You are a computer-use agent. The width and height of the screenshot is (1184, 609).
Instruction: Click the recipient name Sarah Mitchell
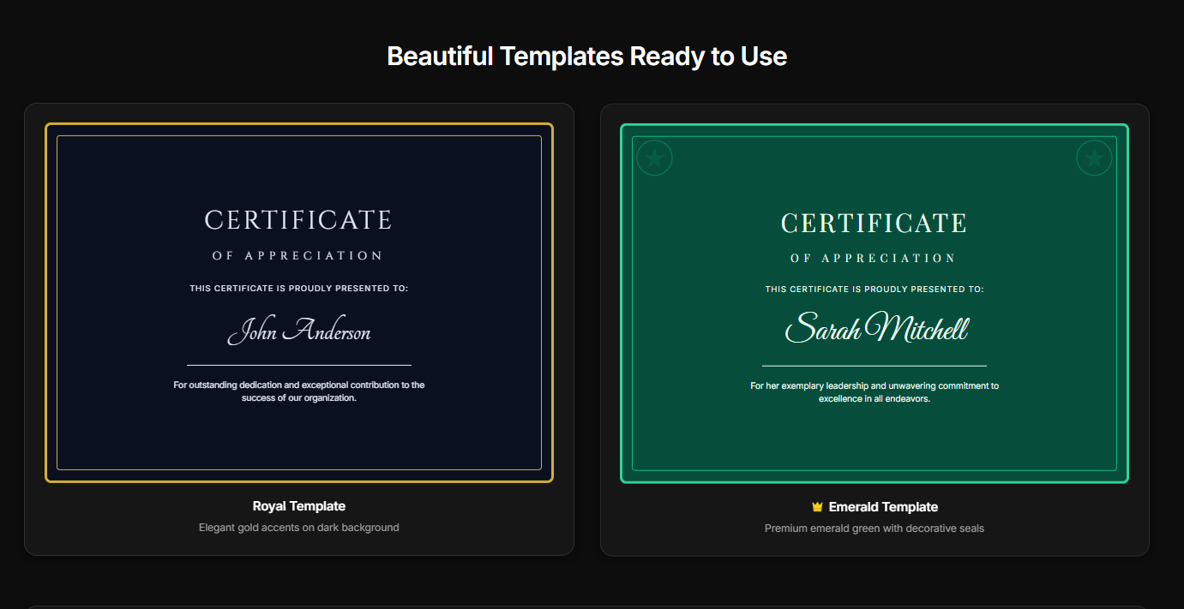coord(875,329)
